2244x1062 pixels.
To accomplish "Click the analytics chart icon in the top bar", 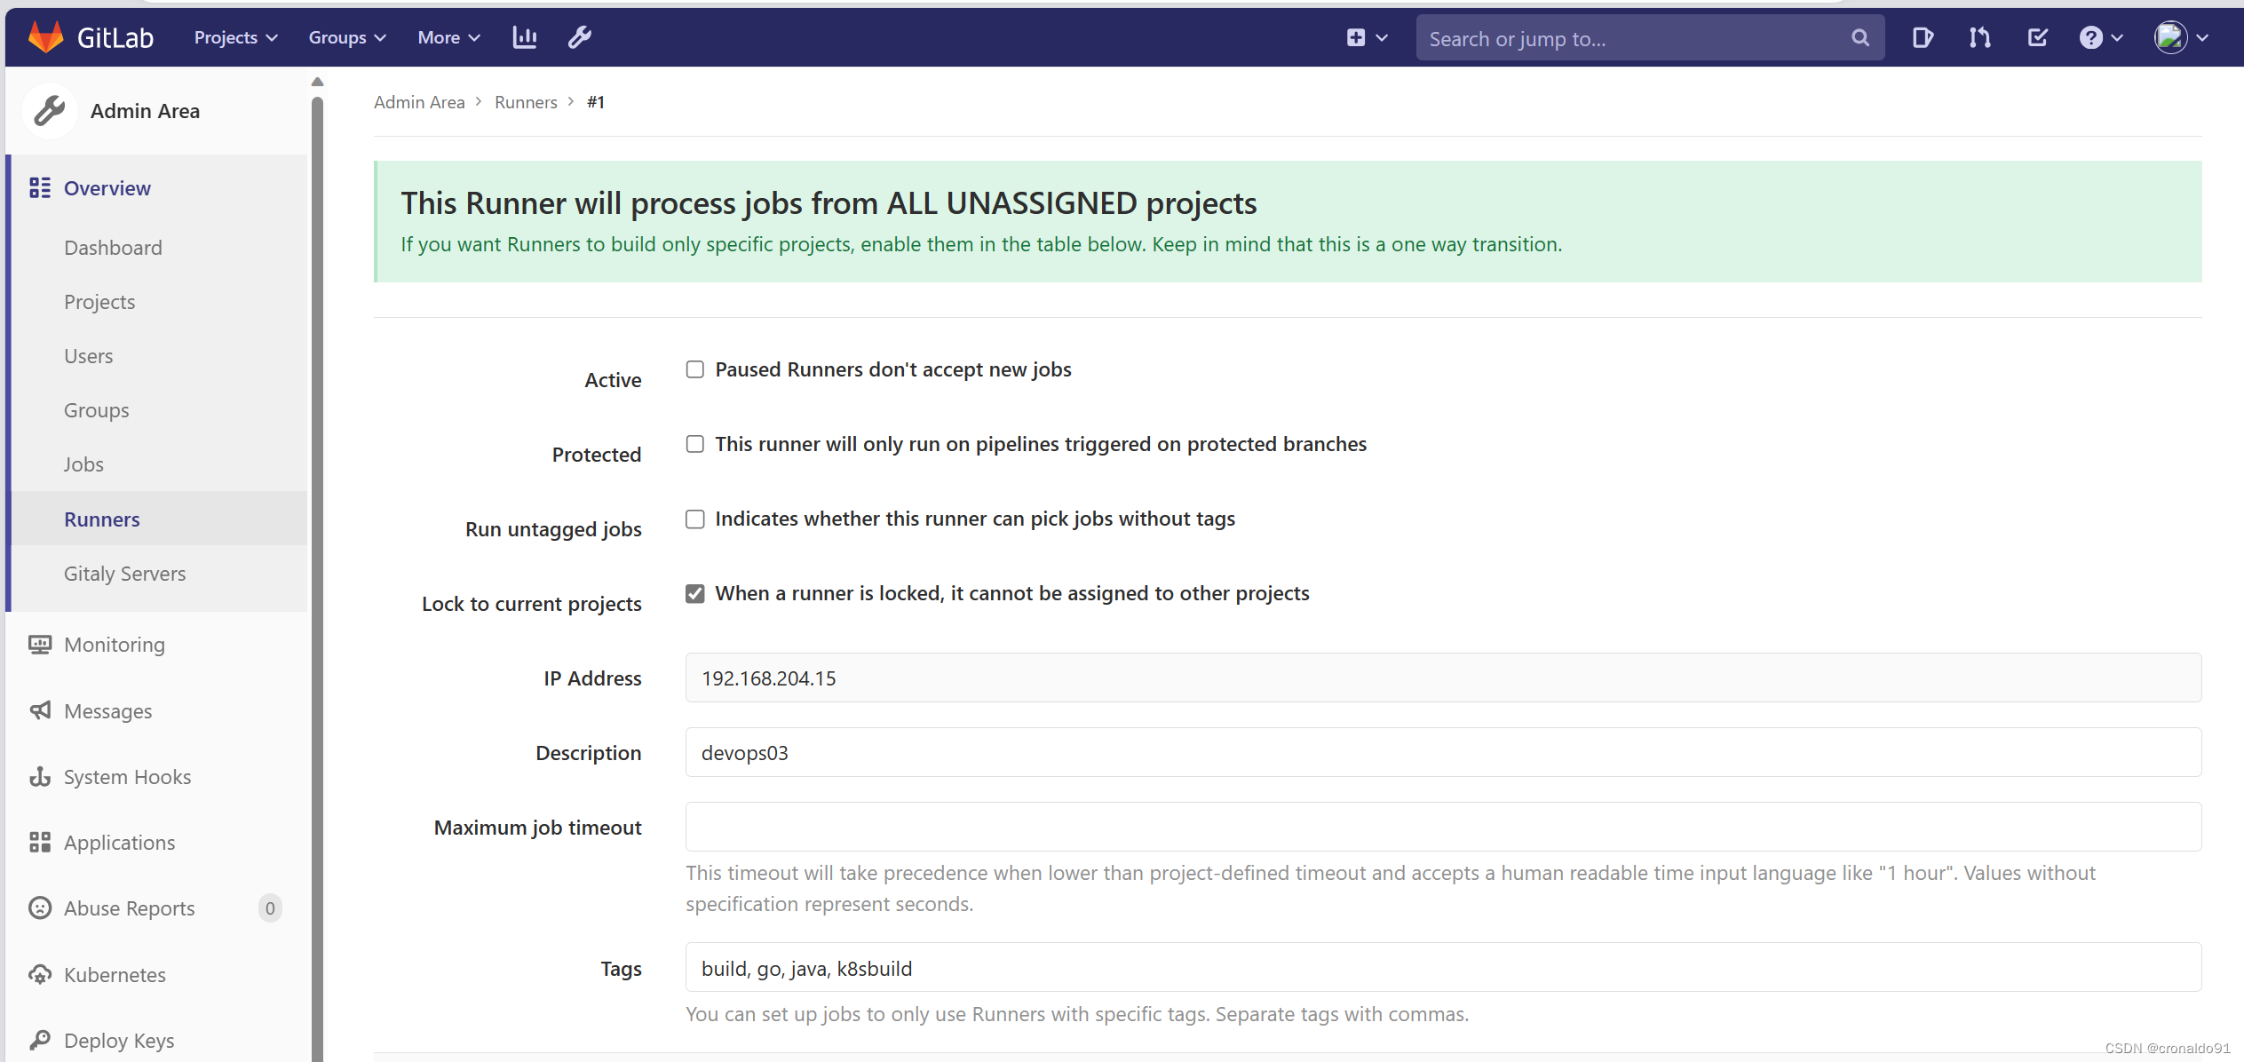I will point(525,36).
